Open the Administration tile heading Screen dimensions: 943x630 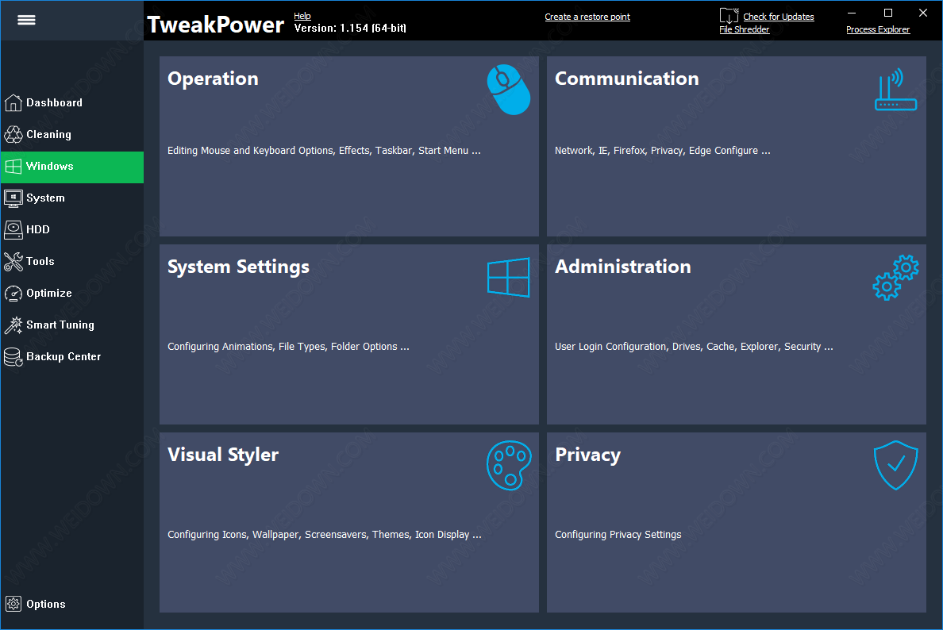click(x=623, y=267)
